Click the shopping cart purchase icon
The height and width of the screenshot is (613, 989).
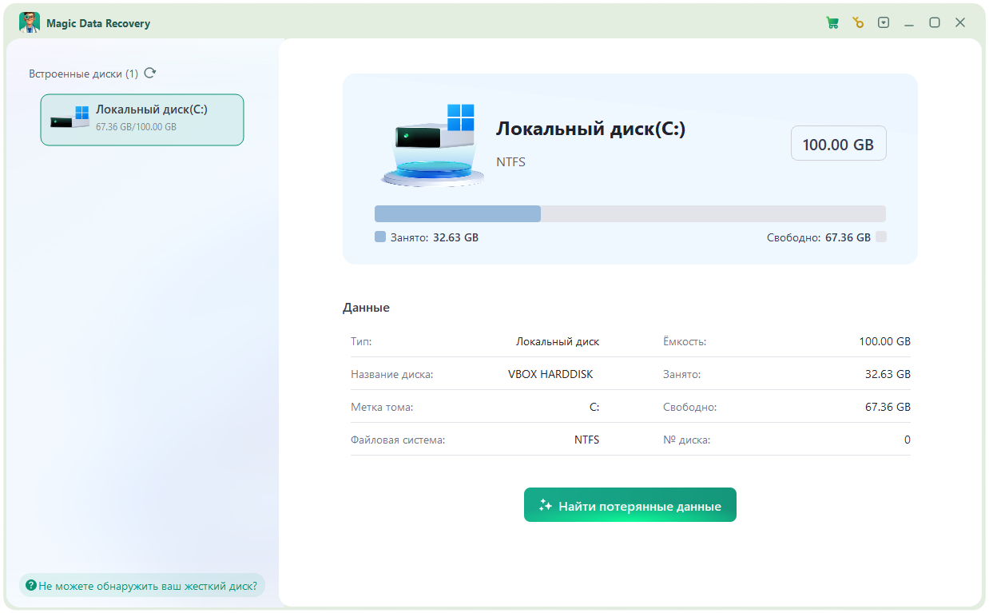832,22
